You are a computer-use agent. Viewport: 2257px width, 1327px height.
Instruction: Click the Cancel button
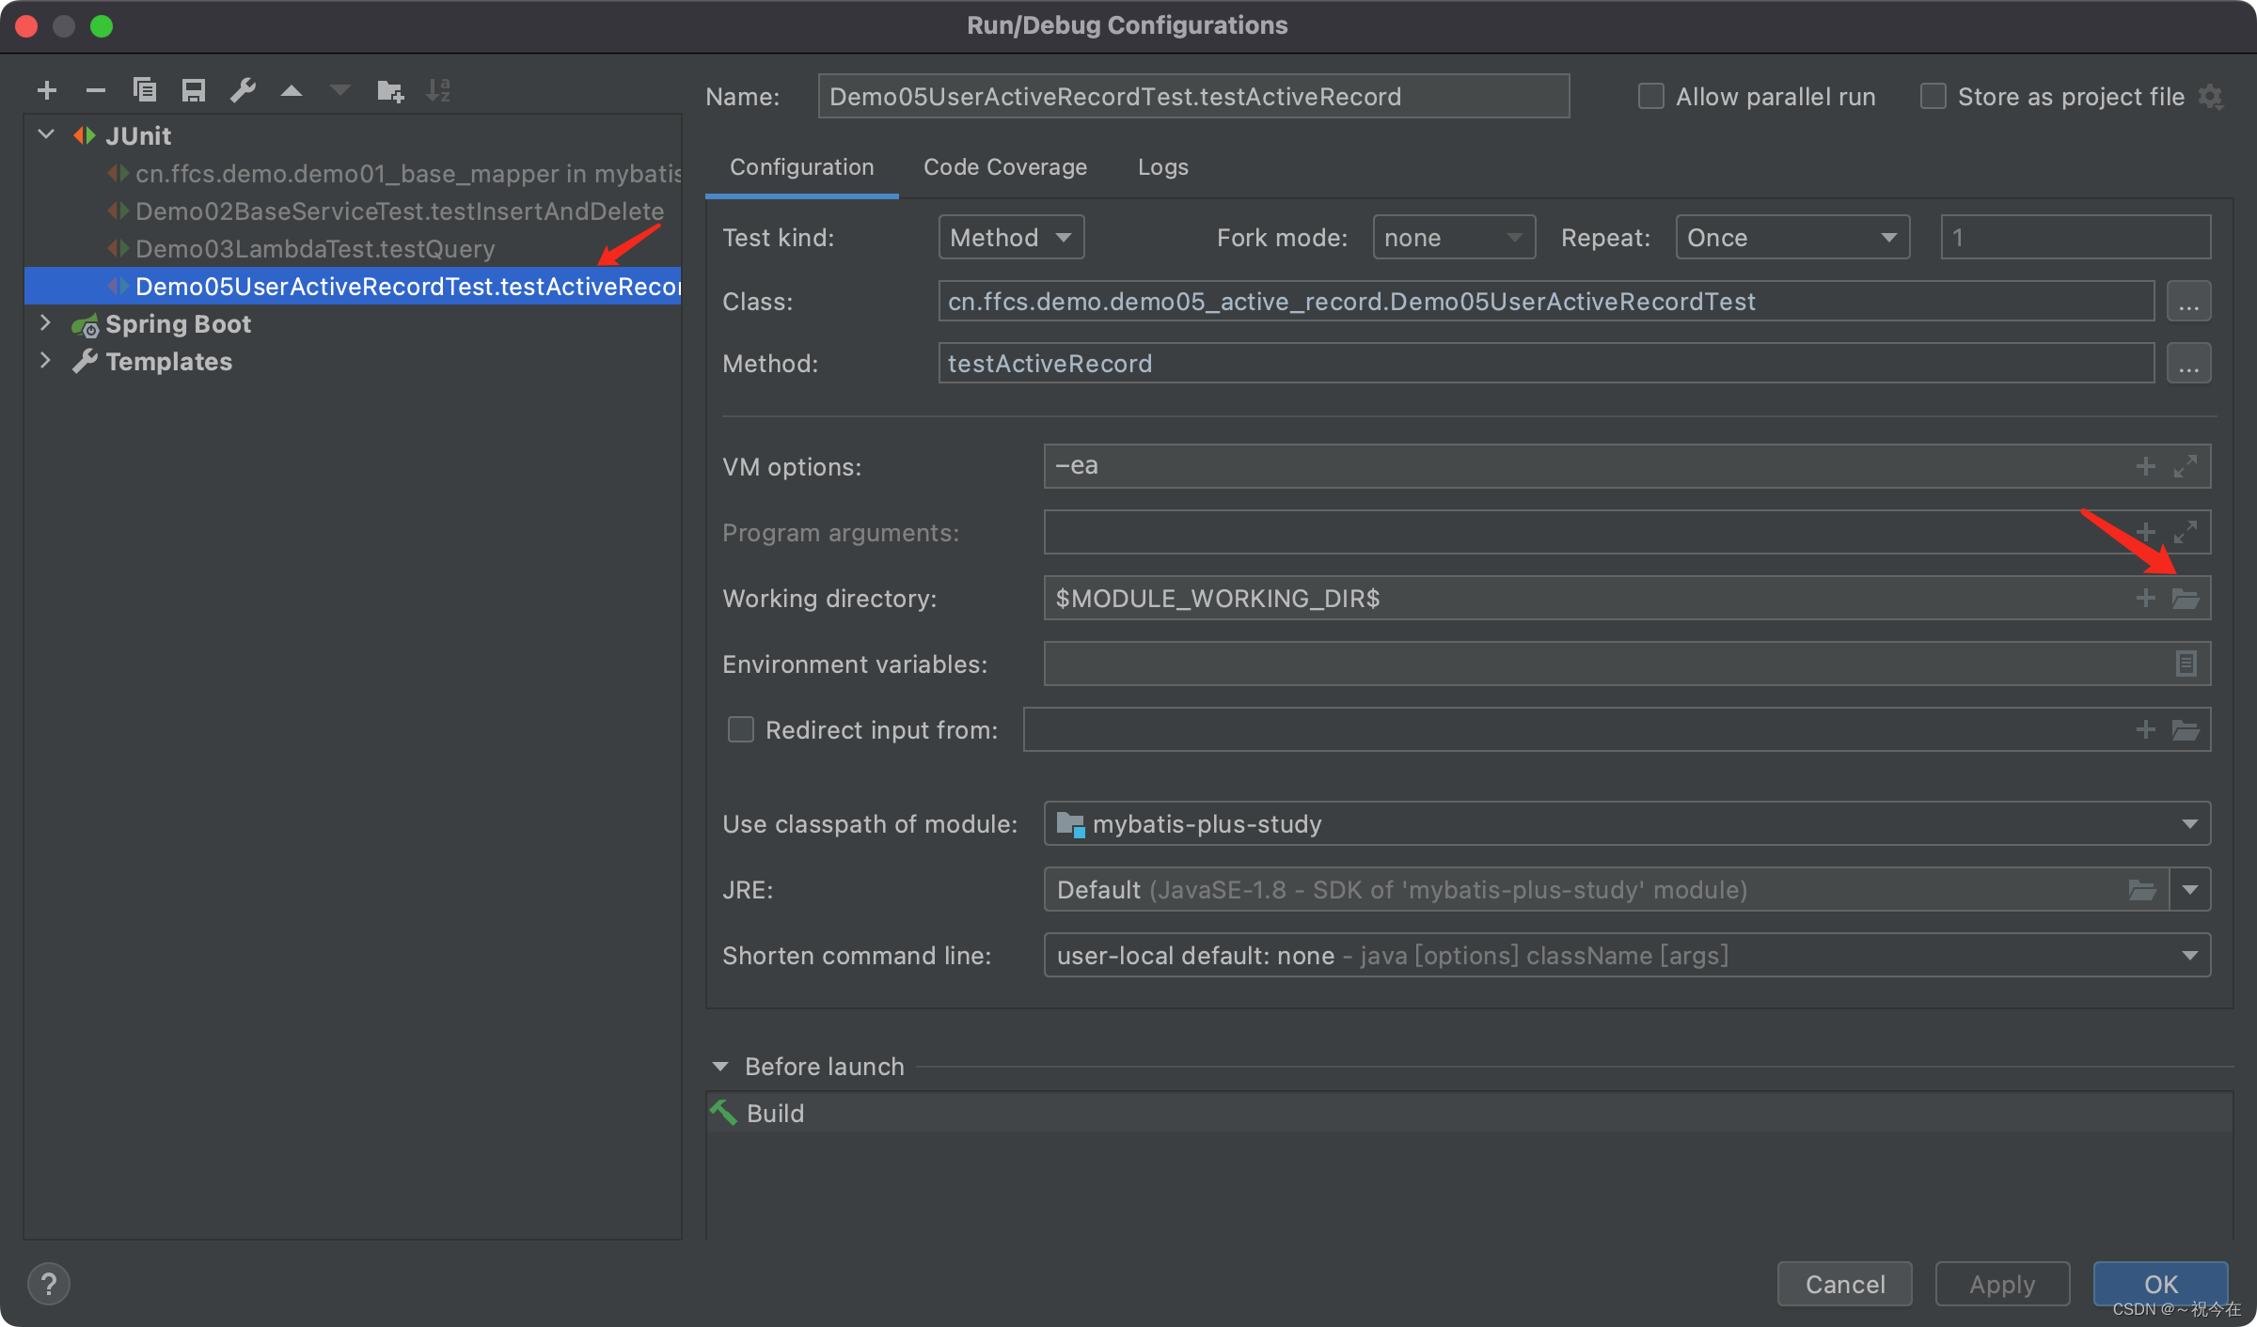(x=1844, y=1284)
